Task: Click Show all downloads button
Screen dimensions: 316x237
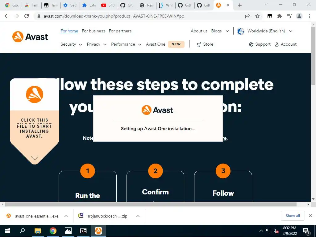Action: 293,216
